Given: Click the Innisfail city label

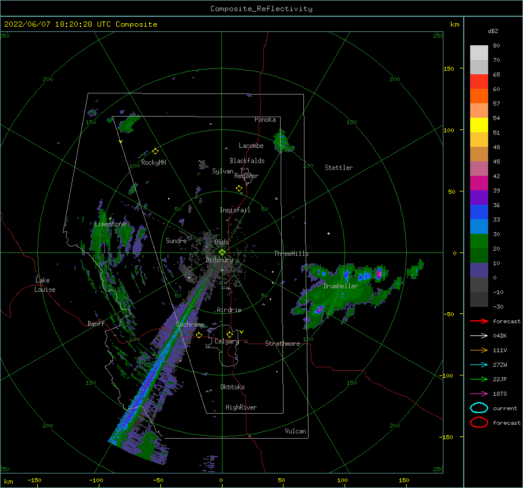Looking at the screenshot, I should 235,210.
